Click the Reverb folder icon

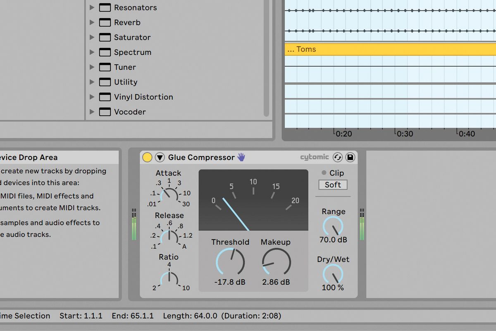point(104,22)
